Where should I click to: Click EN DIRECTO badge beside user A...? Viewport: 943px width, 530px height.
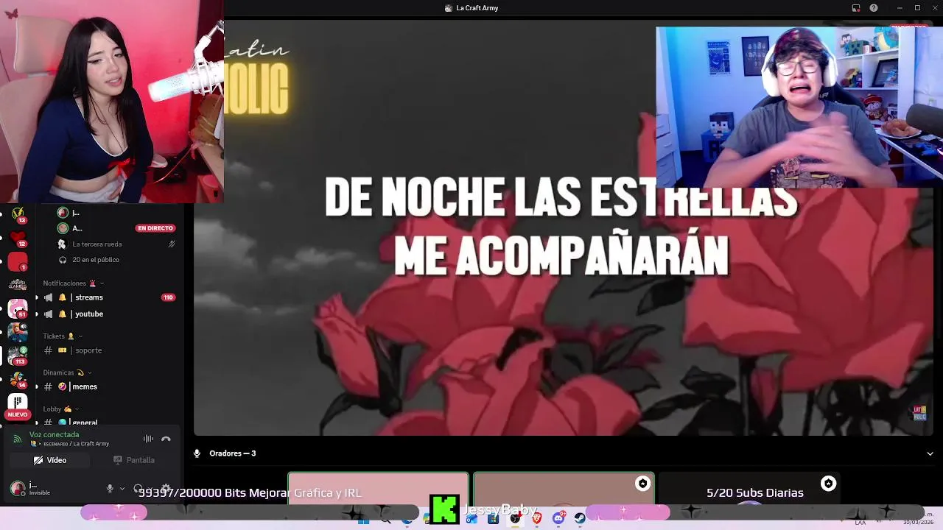[x=155, y=228]
